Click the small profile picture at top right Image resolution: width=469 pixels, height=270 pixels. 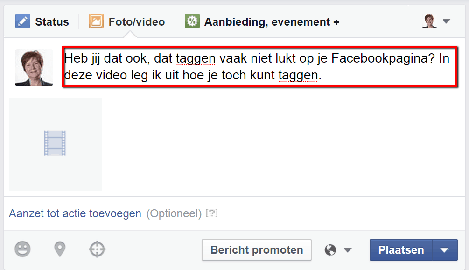click(x=430, y=21)
